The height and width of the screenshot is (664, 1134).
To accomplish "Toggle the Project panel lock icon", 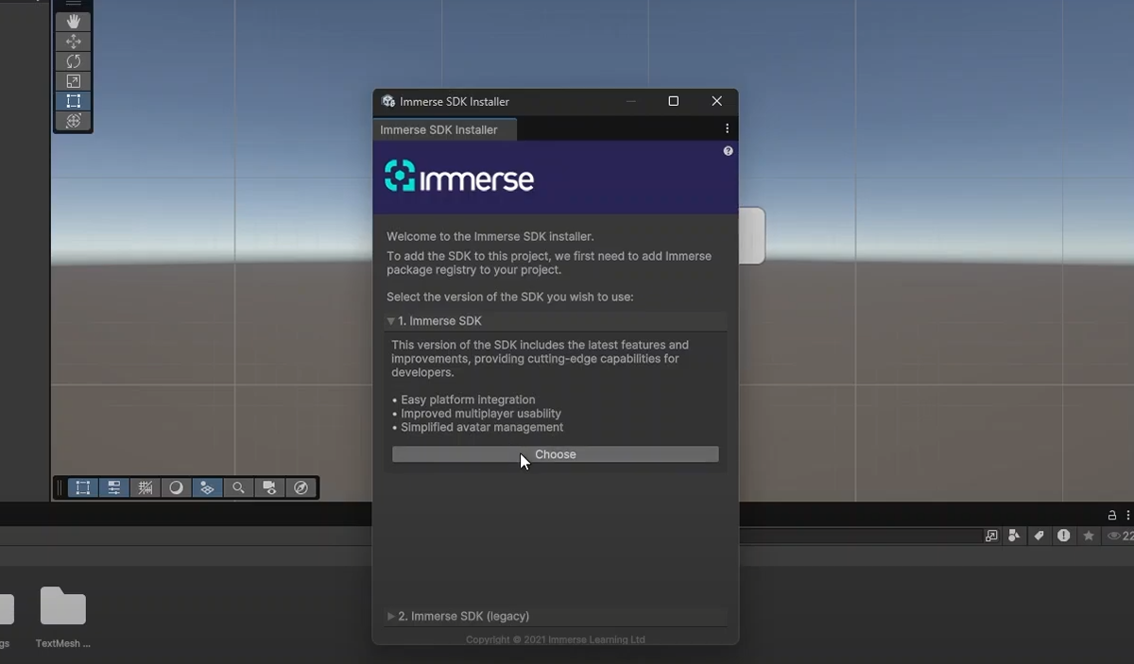I will tap(1112, 515).
